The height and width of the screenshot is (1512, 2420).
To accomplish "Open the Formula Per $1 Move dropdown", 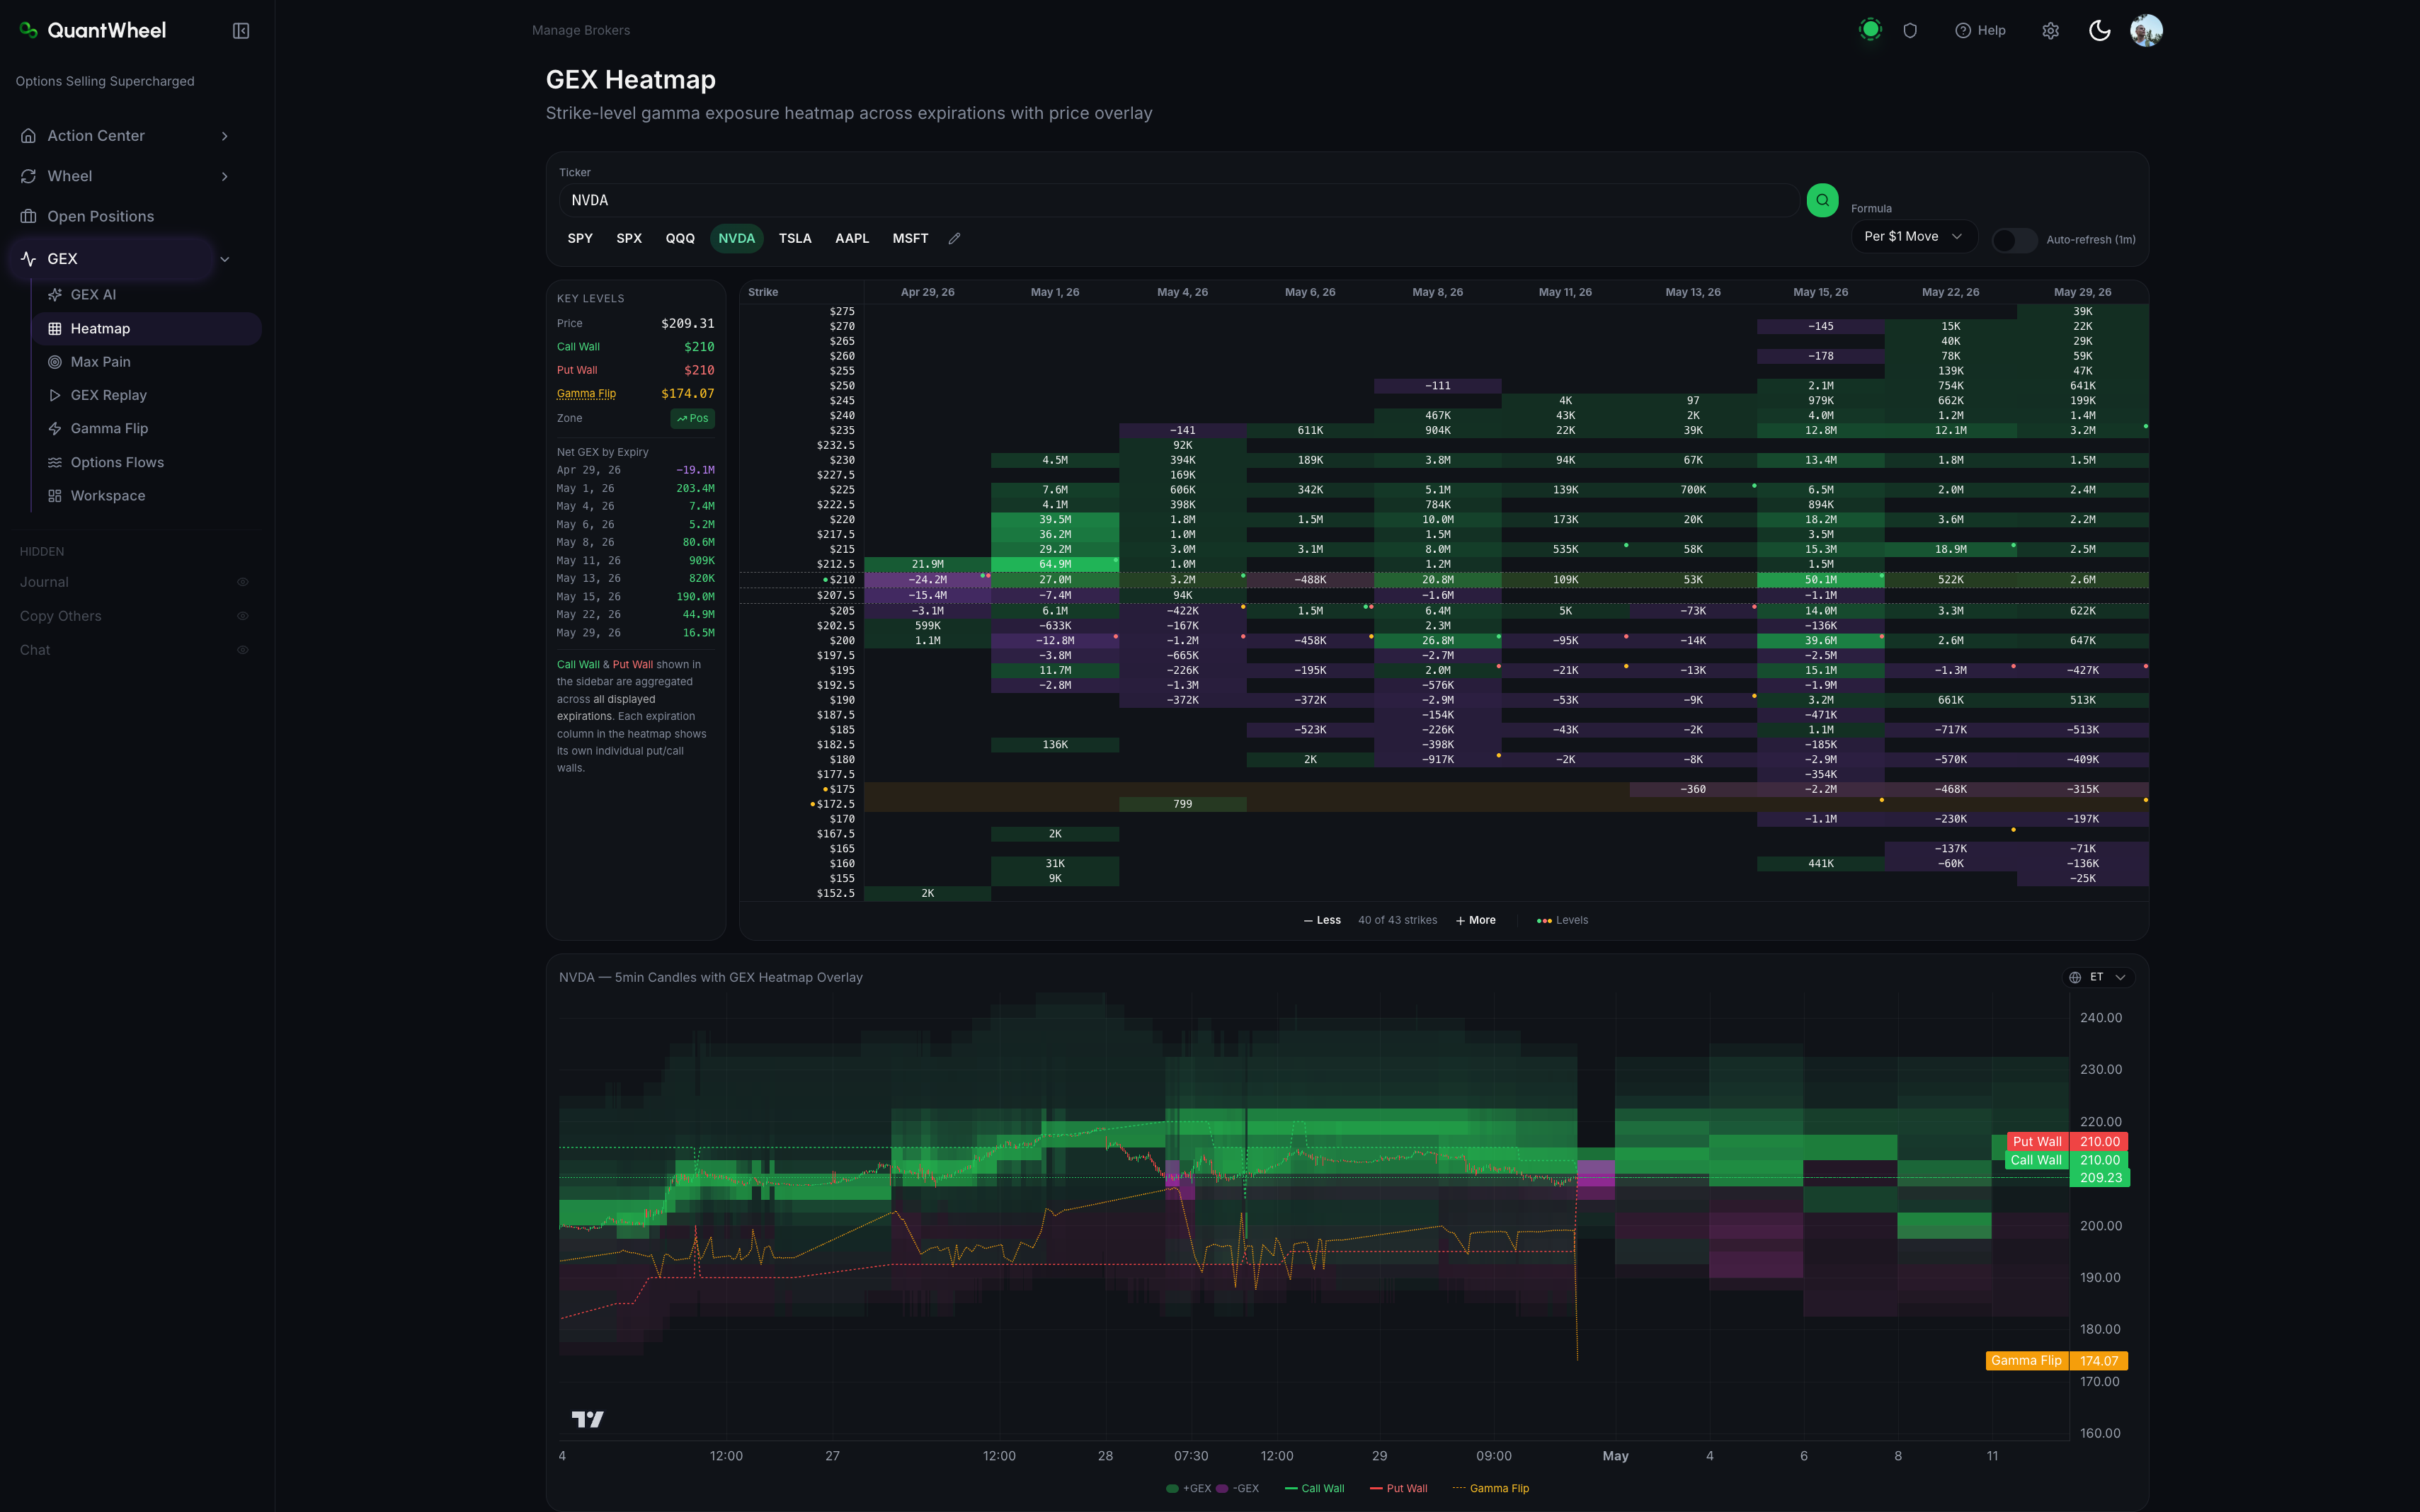I will pos(1914,237).
